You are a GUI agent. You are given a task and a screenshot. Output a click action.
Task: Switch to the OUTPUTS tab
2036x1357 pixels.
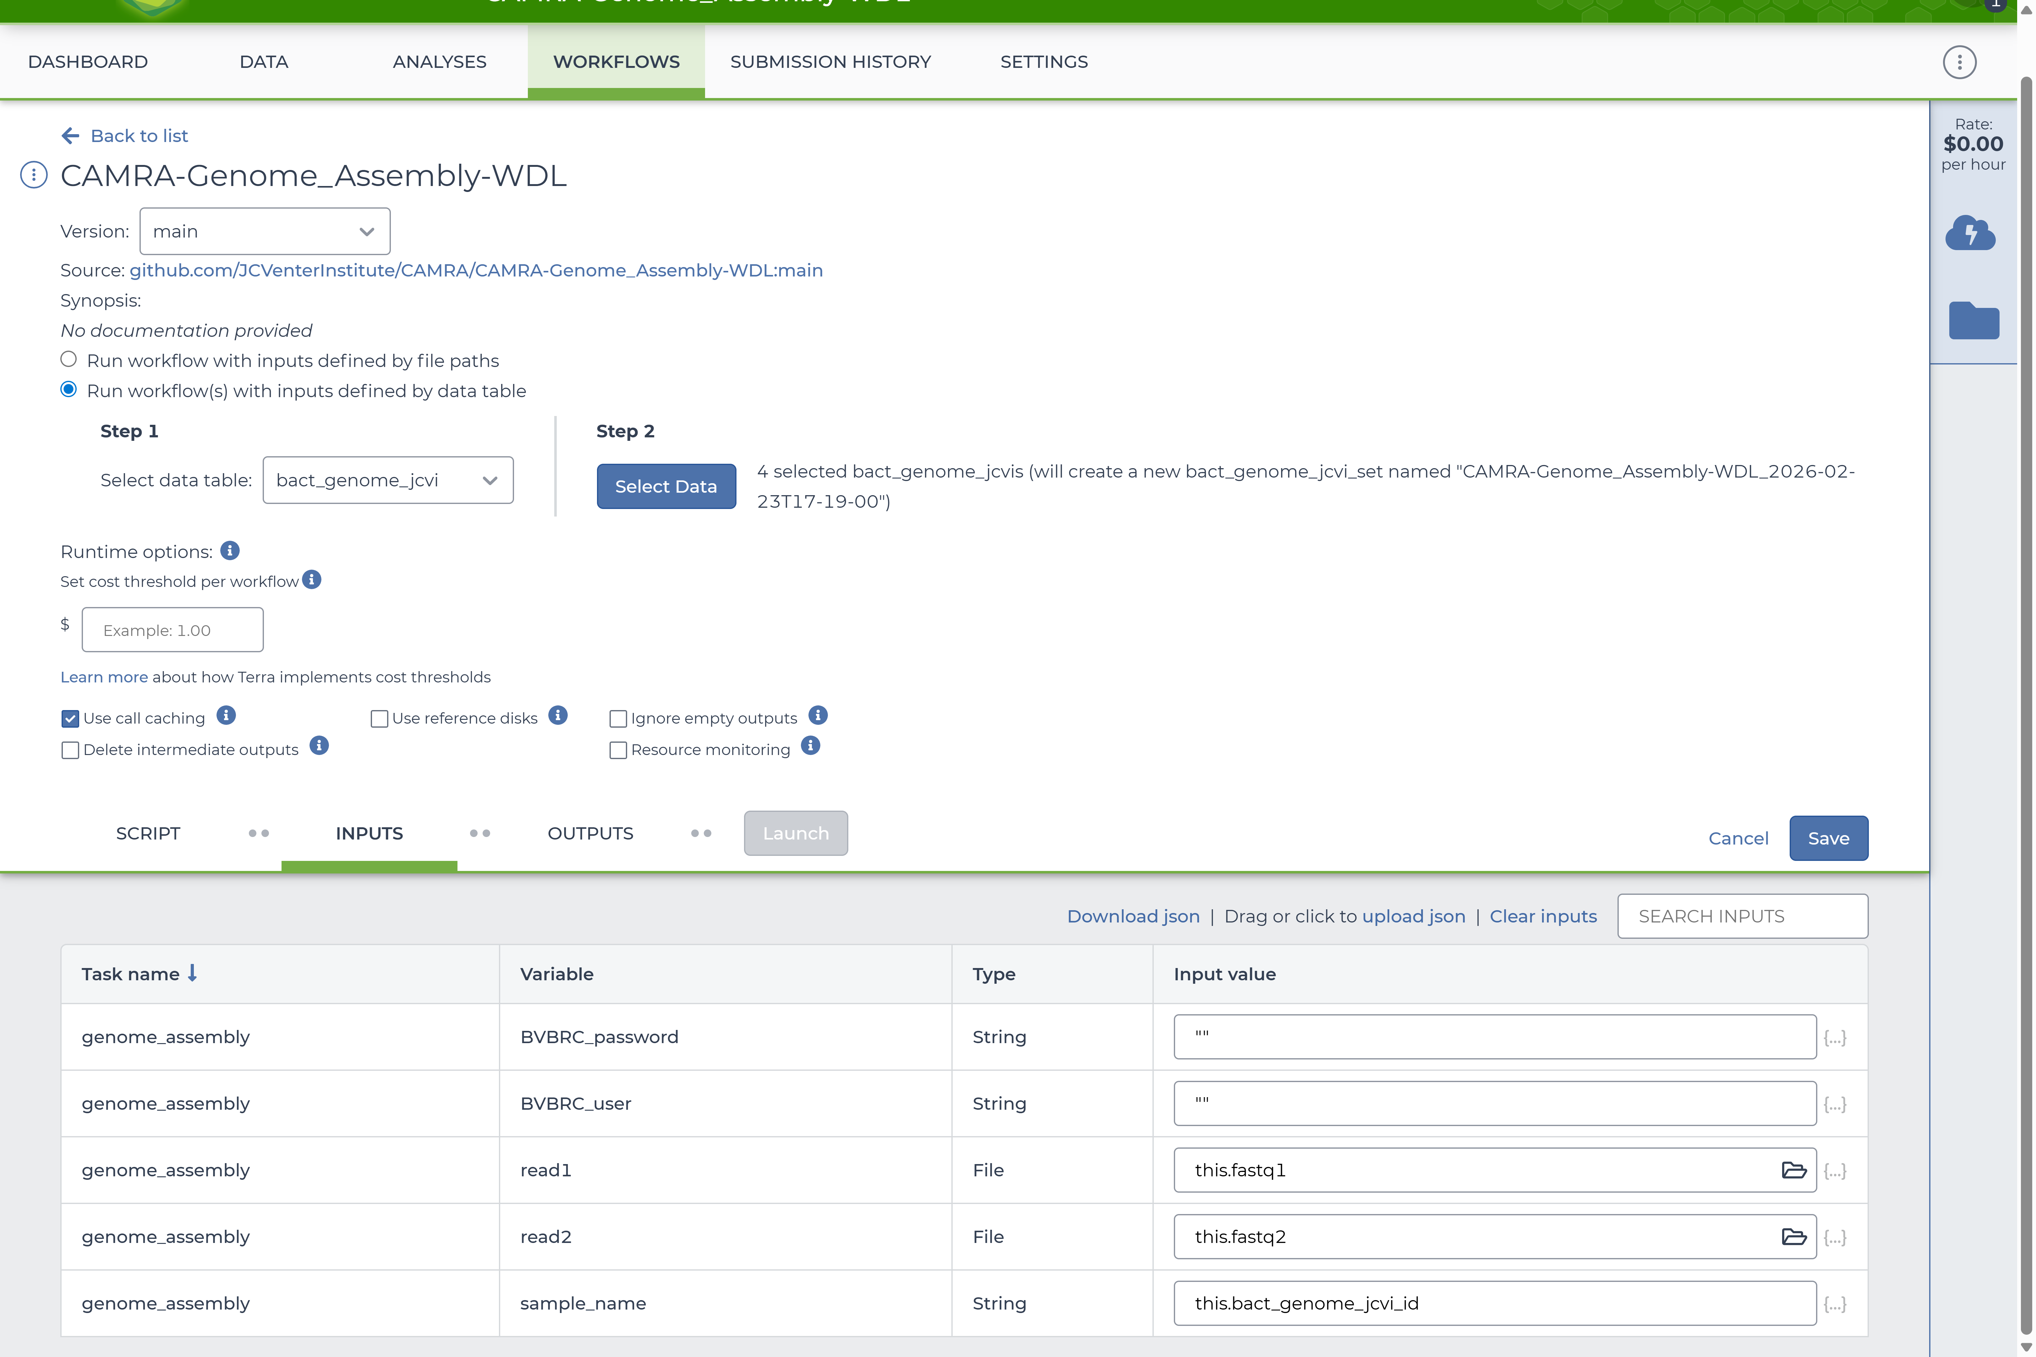click(590, 834)
